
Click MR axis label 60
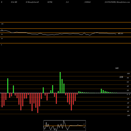point(128,82)
